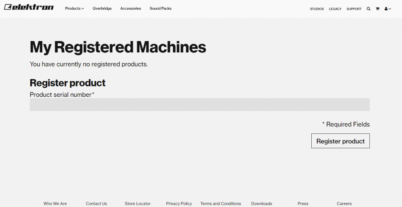402x207 pixels.
Task: Open Sound Packs in the navigation
Action: [161, 9]
